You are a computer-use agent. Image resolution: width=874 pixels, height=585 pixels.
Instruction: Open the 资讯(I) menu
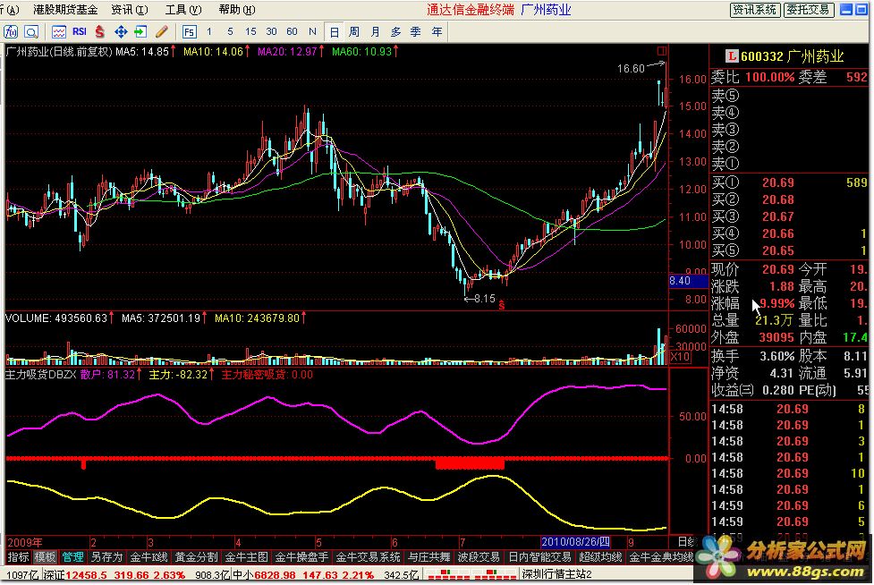[x=130, y=10]
